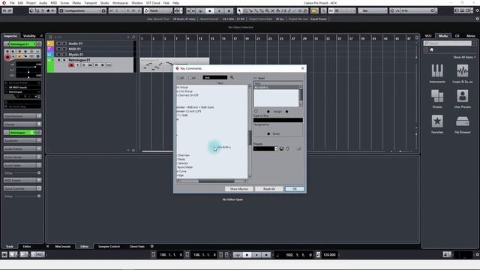Expand the Audio Inserts Inspector section

[22, 148]
